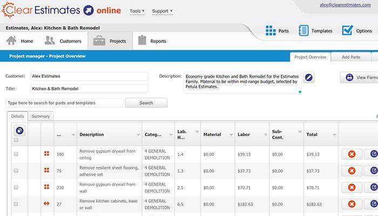Open the Tools dropdown menu
The height and width of the screenshot is (216, 378).
coord(137,11)
